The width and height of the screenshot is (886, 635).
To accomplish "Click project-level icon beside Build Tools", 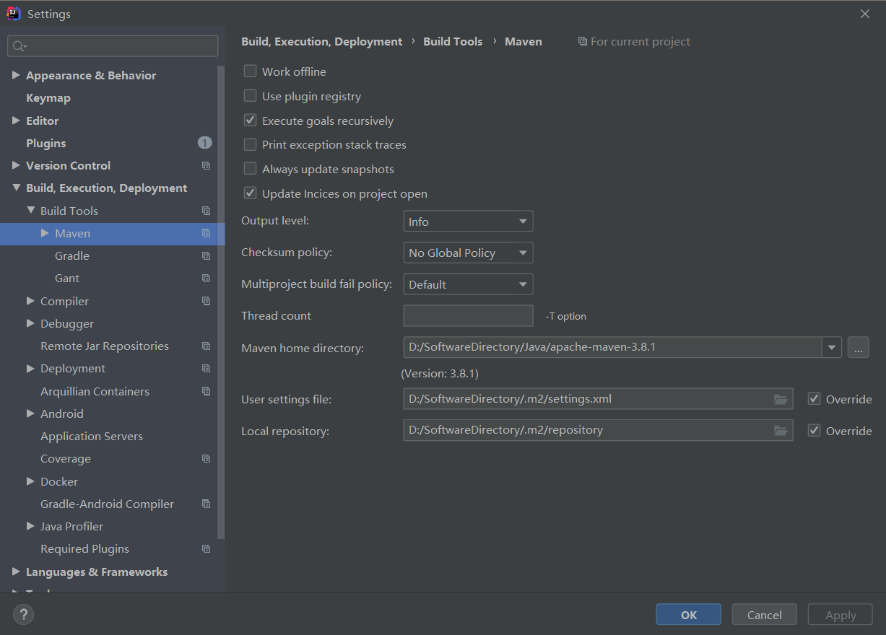I will click(x=207, y=211).
